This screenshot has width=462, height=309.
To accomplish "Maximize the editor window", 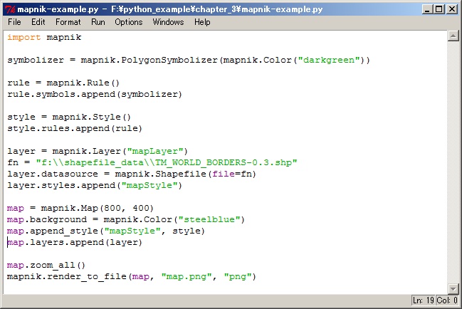I will pos(438,9).
